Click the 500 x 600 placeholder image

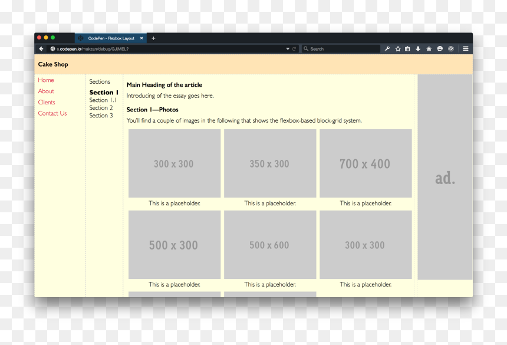point(270,244)
